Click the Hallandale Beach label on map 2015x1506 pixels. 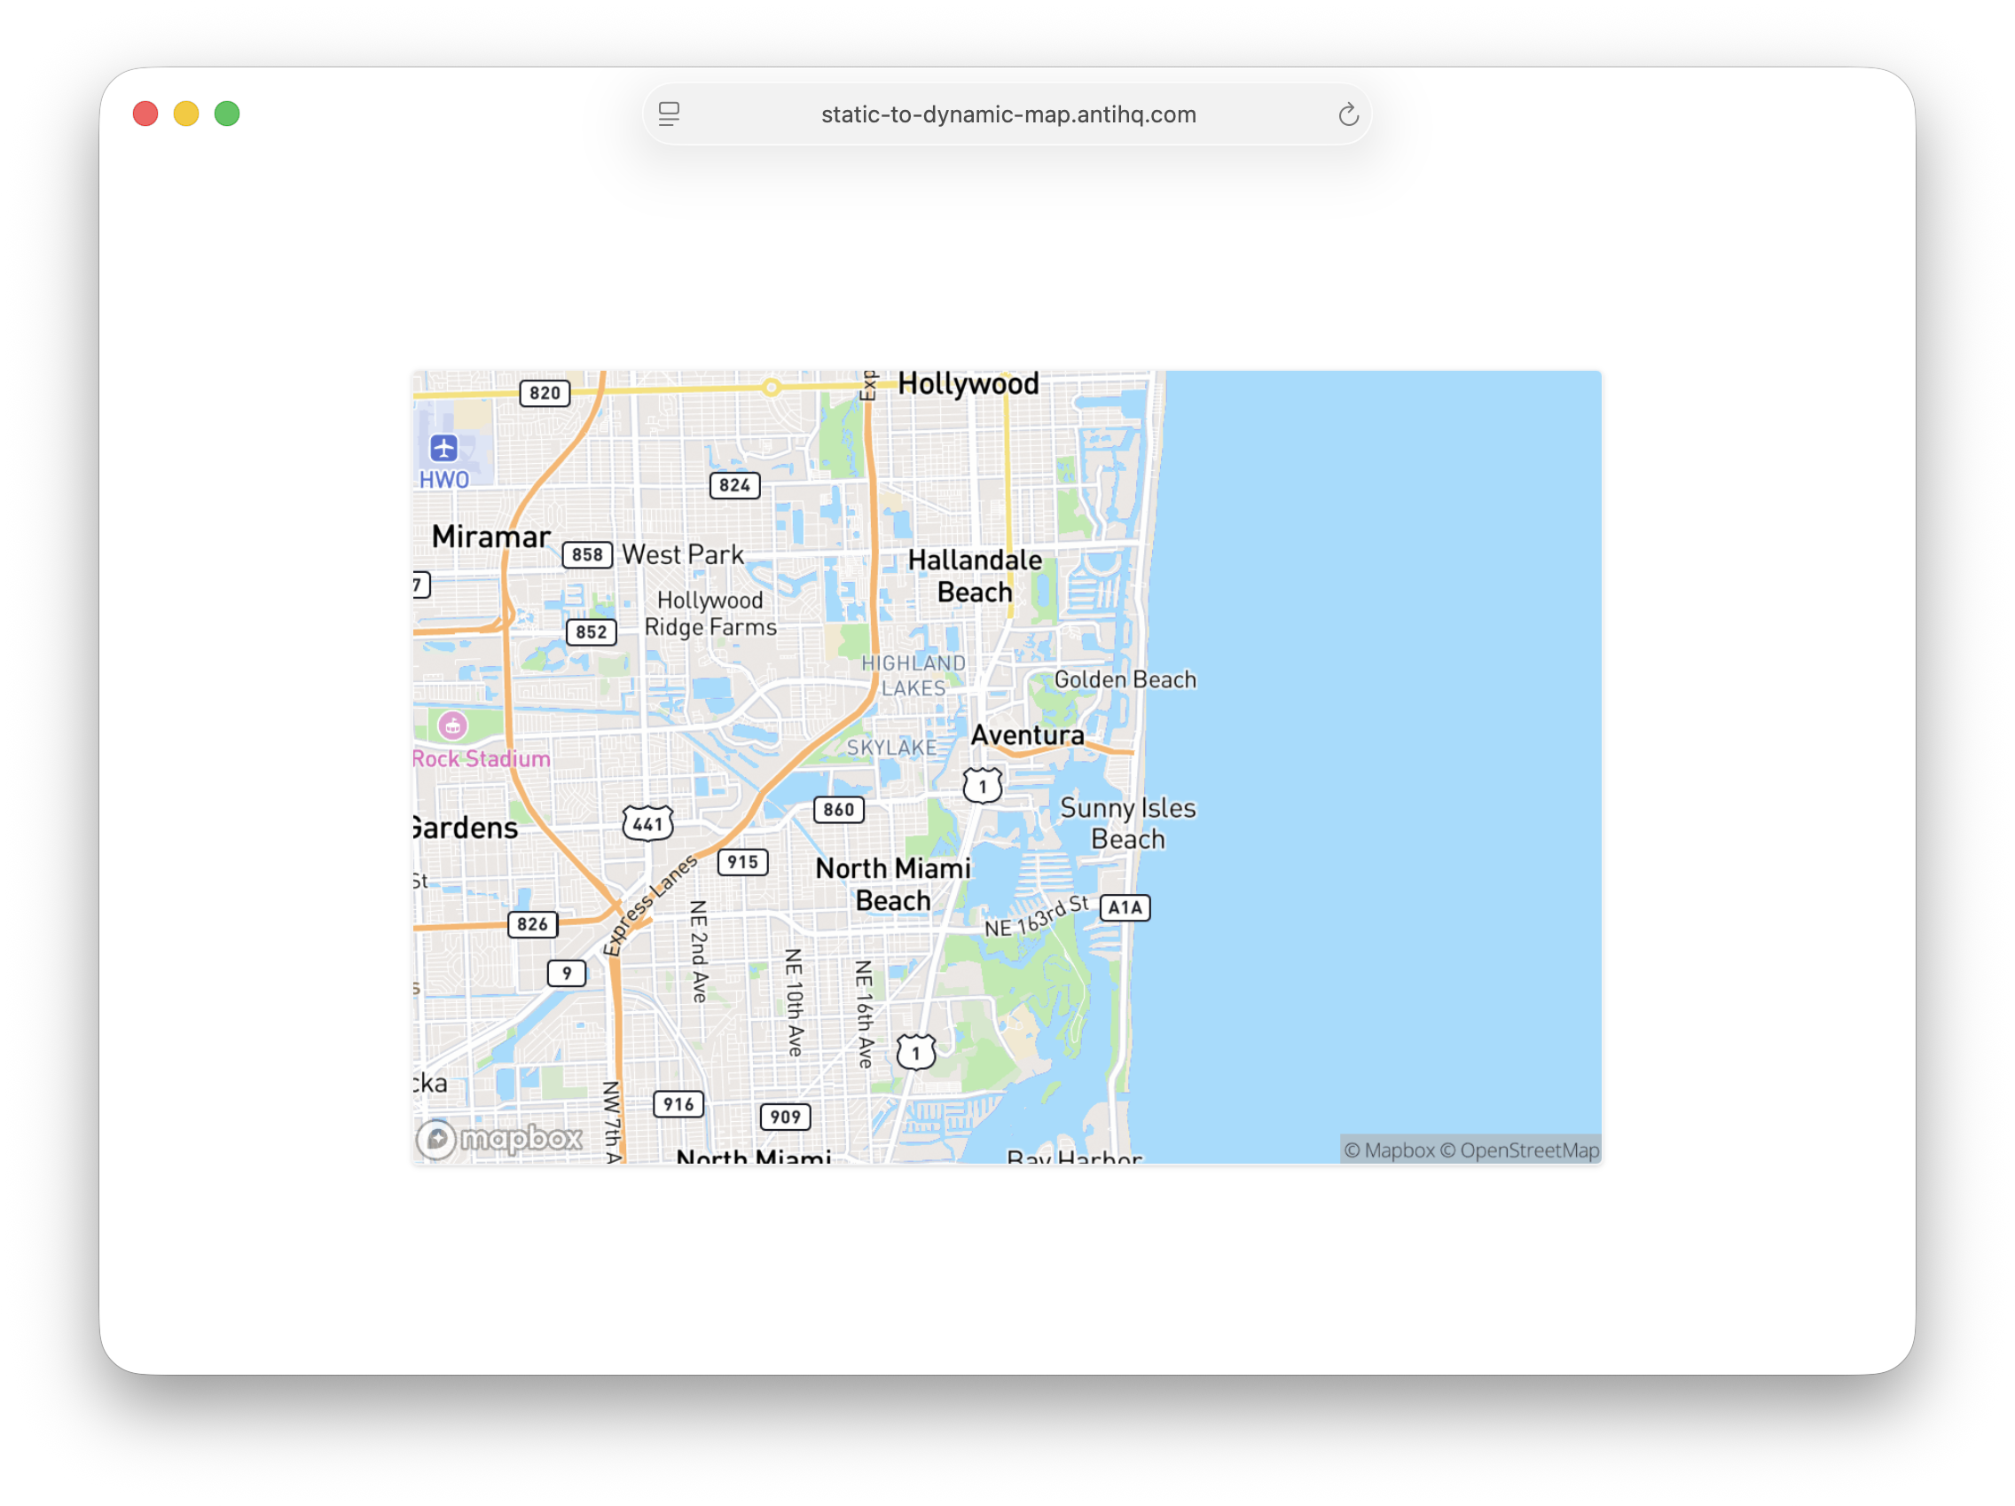[975, 576]
